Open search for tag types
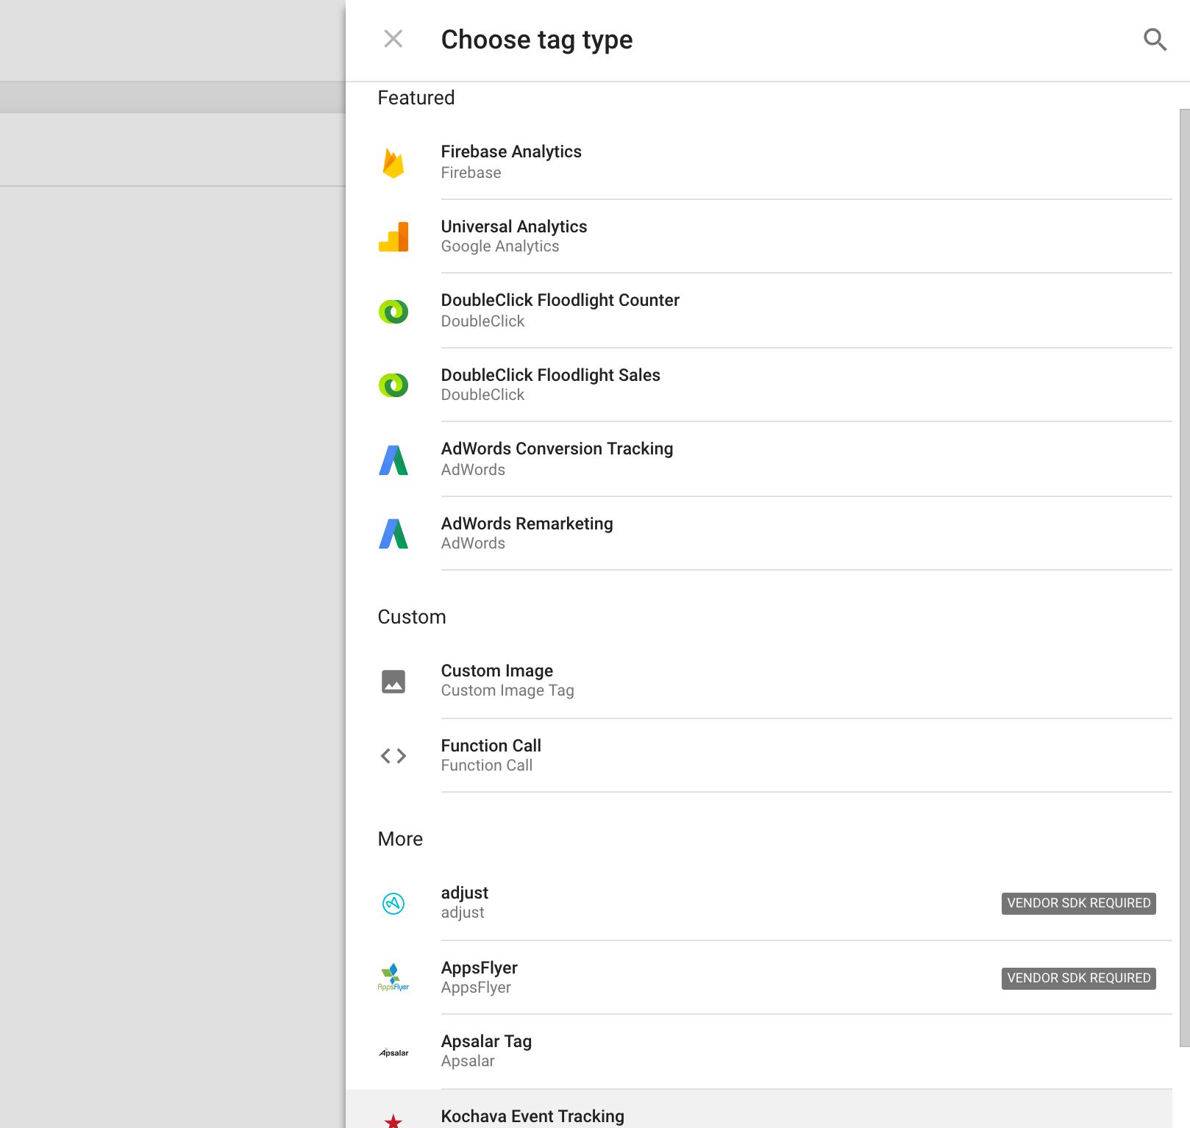 click(x=1155, y=40)
